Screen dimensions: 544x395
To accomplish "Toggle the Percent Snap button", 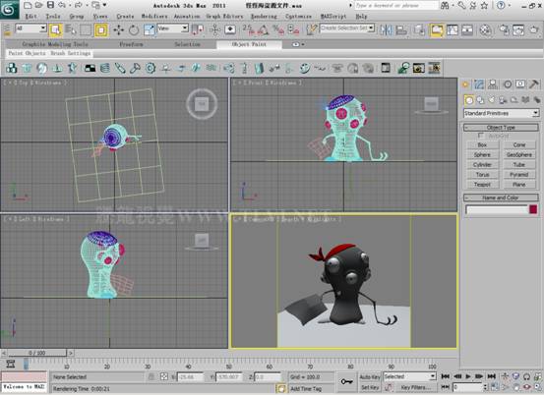I will 278,30.
